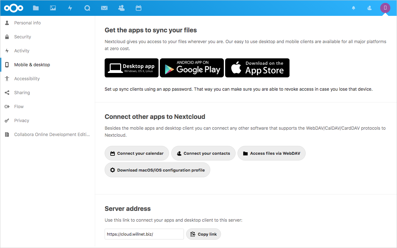Click the accessibility figure icon in sidebar
The height and width of the screenshot is (248, 397).
pyautogui.click(x=7, y=79)
